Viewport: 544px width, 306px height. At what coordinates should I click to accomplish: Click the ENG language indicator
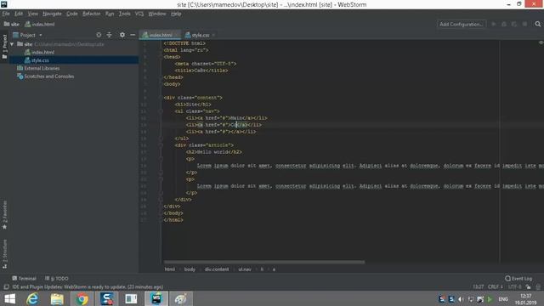pos(503,299)
